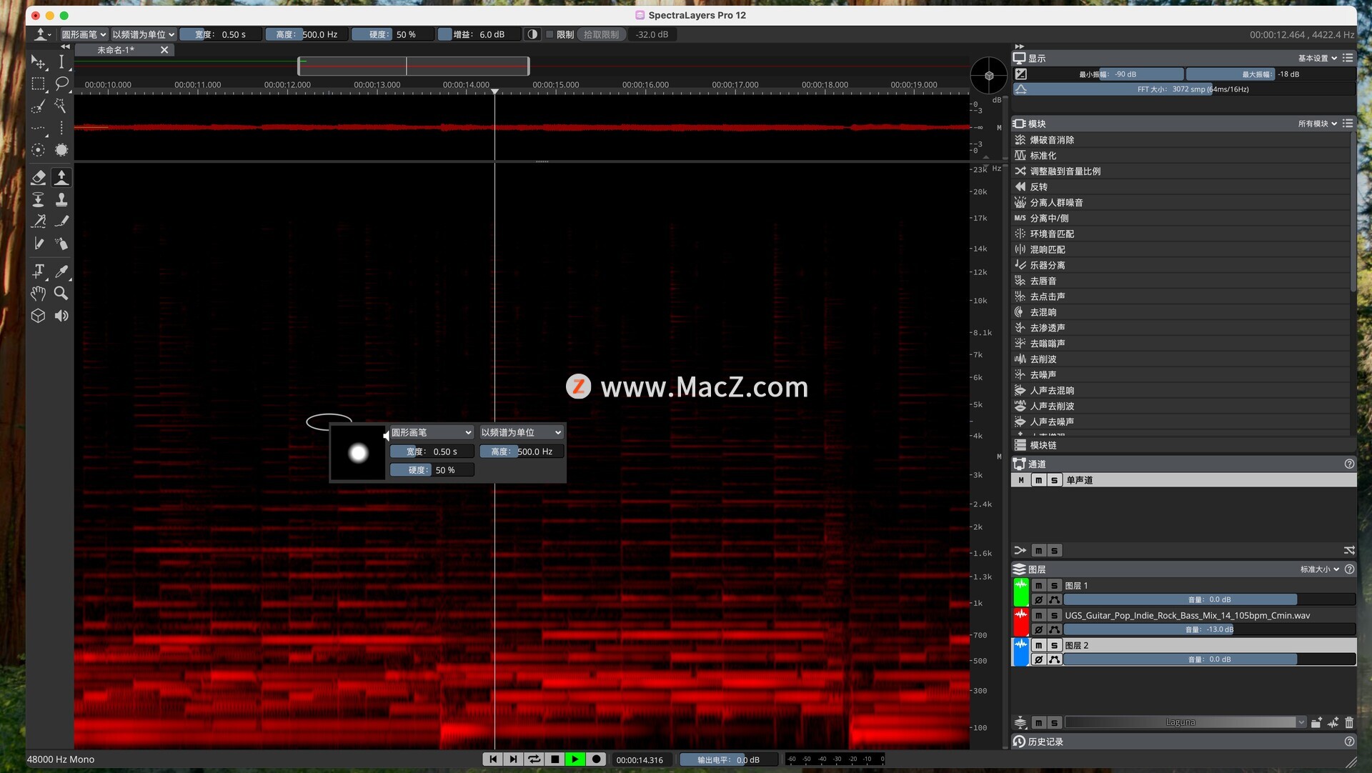Adjust 图层 1 音量 volume slider
Image resolution: width=1372 pixels, height=773 pixels.
click(1209, 599)
